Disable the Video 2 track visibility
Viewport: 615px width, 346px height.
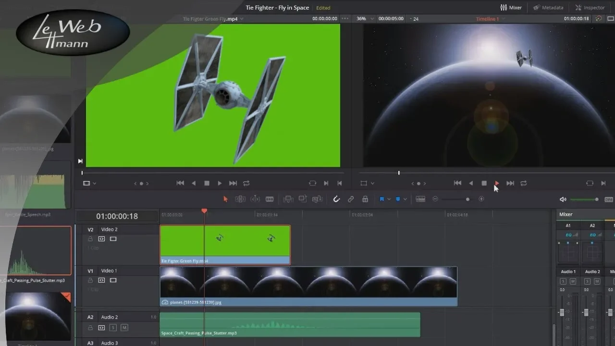pyautogui.click(x=113, y=239)
